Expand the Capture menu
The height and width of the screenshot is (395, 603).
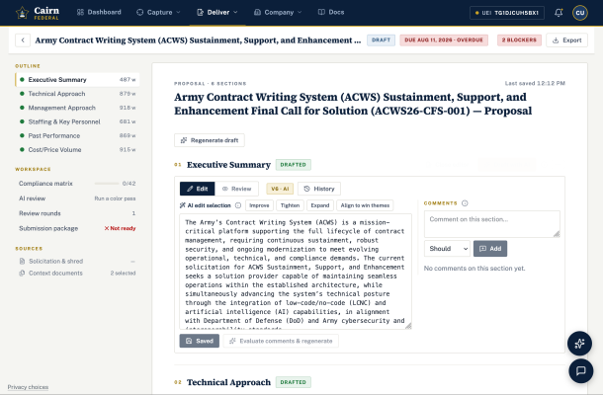click(x=158, y=12)
